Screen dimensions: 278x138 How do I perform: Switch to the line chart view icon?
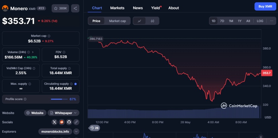(x=140, y=21)
